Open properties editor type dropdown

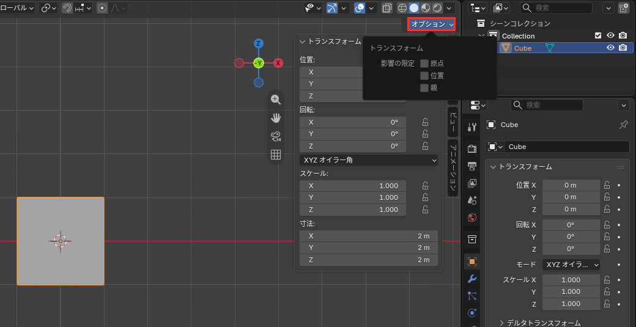[478, 105]
